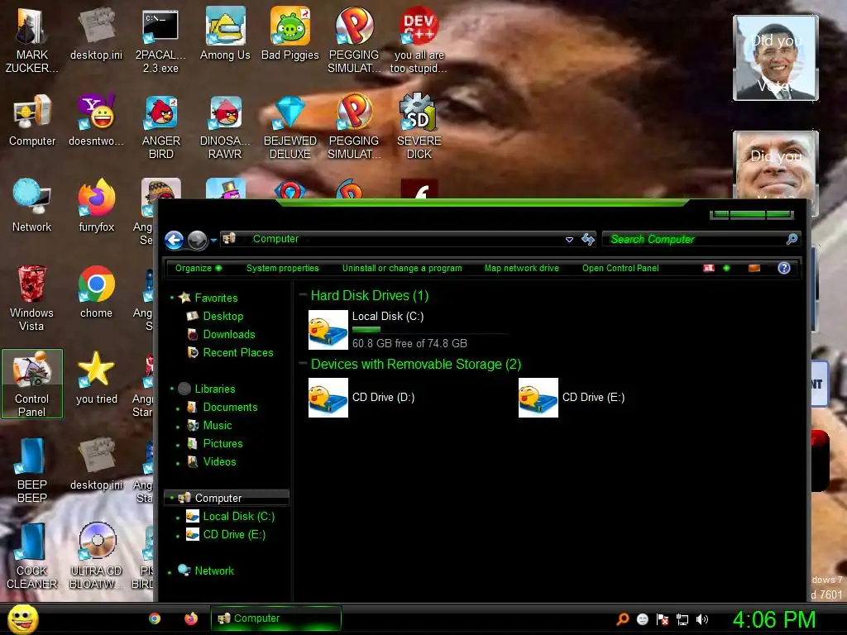Open the BEEP BEEP desktop icon
Image resolution: width=847 pixels, height=635 pixels.
pyautogui.click(x=32, y=470)
